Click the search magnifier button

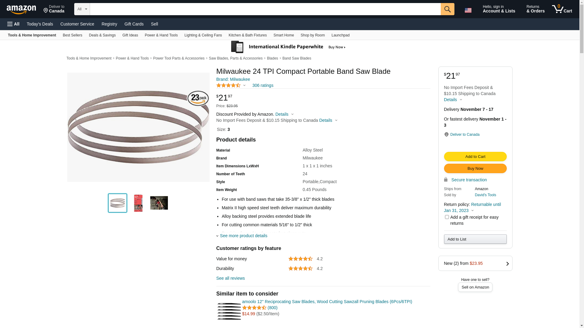pyautogui.click(x=447, y=9)
